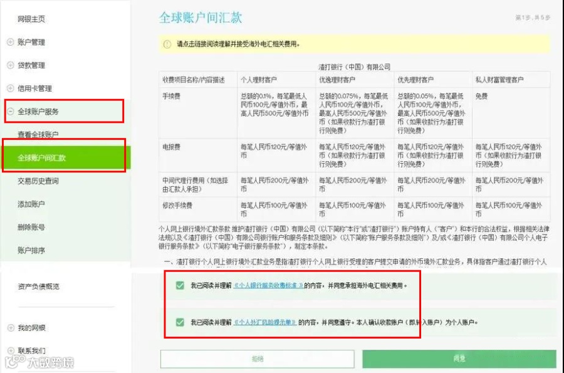Open 资产负债概览 in the sidebar
Screen dimensions: 564x373
38,286
